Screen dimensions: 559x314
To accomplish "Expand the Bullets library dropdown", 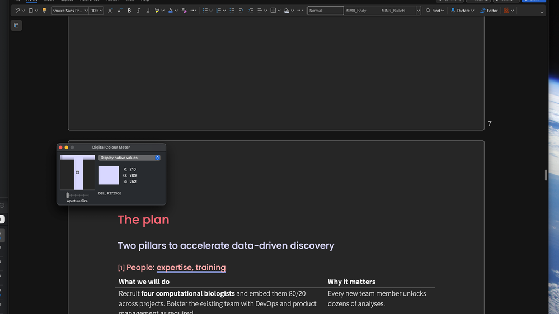I will (x=211, y=11).
